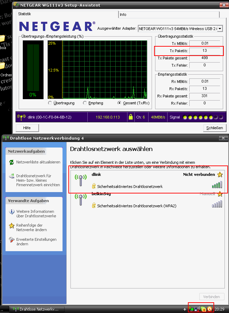Click the Tx MBit/s value field
Viewport: 229px width, 313px height.
tap(204, 43)
